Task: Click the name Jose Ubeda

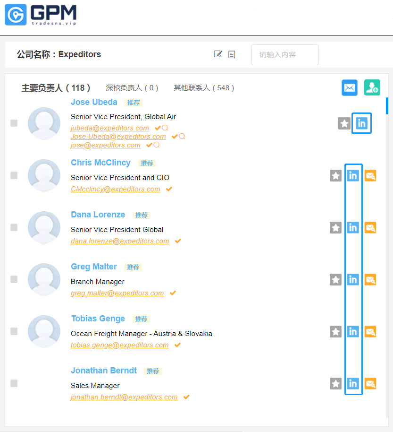Action: [94, 102]
